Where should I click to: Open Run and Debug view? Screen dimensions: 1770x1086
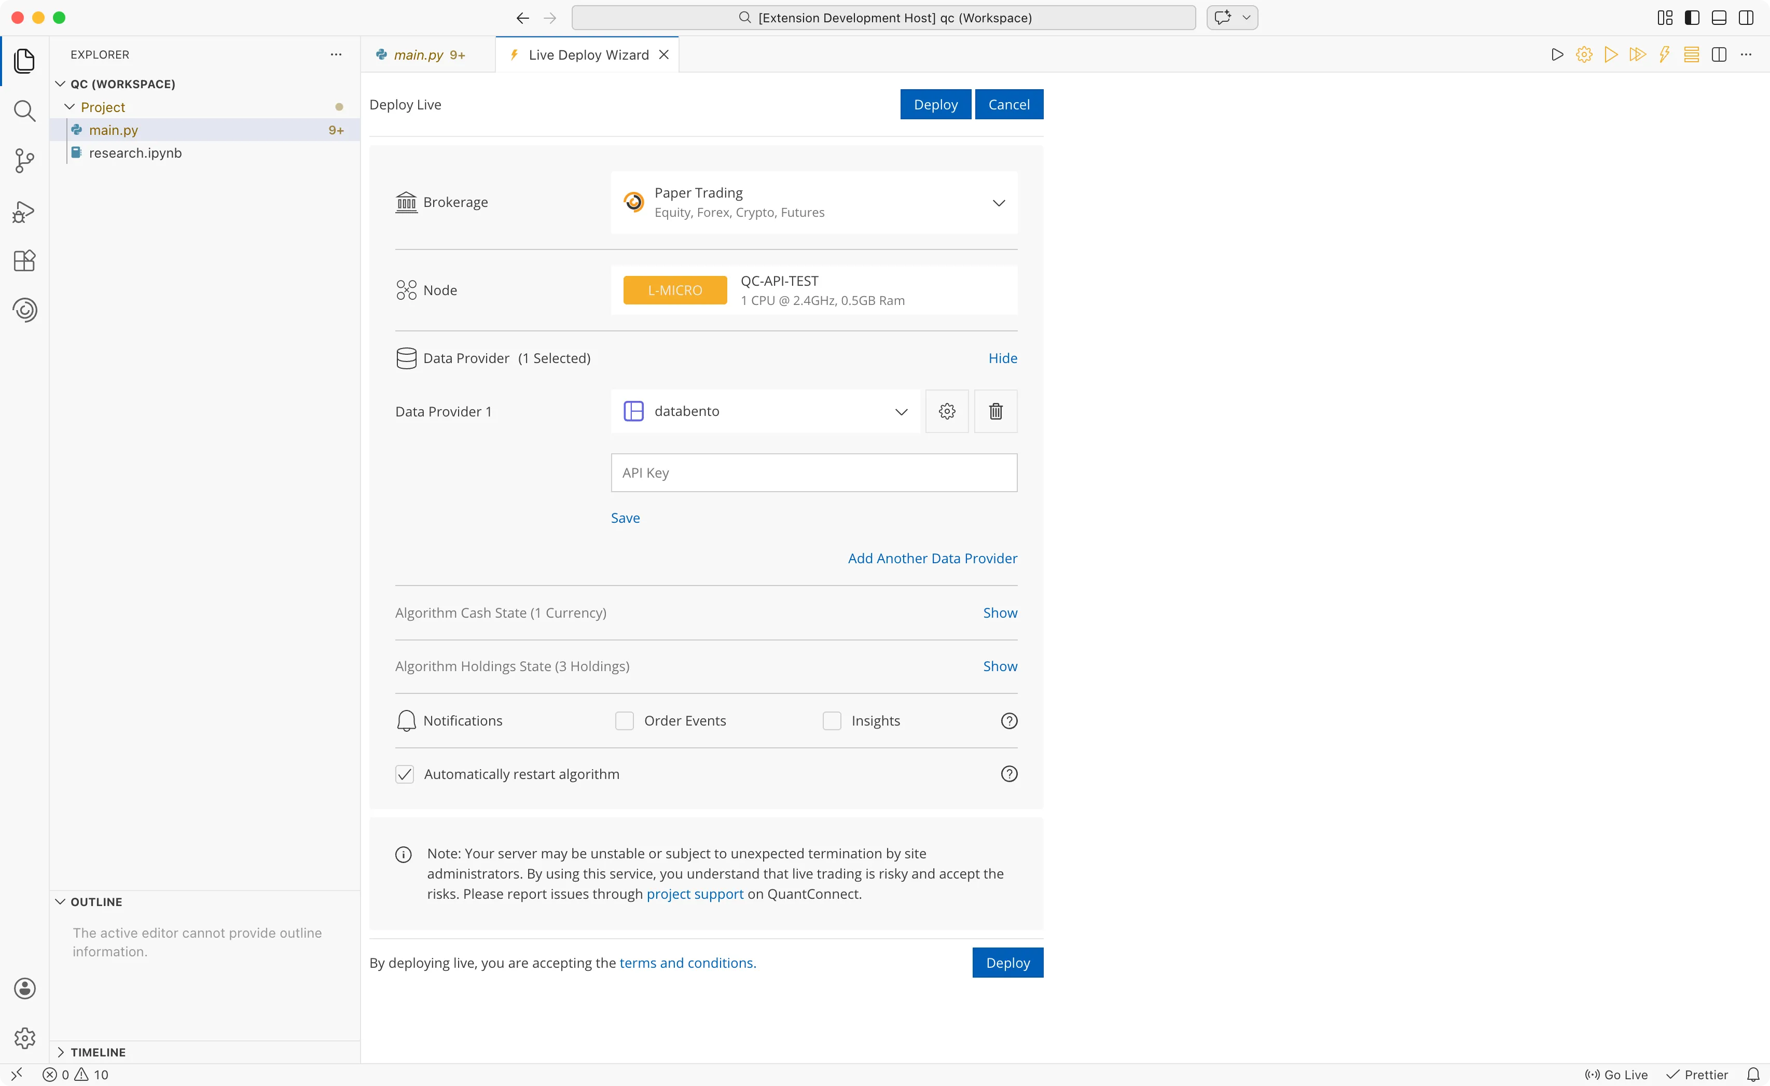(x=24, y=211)
